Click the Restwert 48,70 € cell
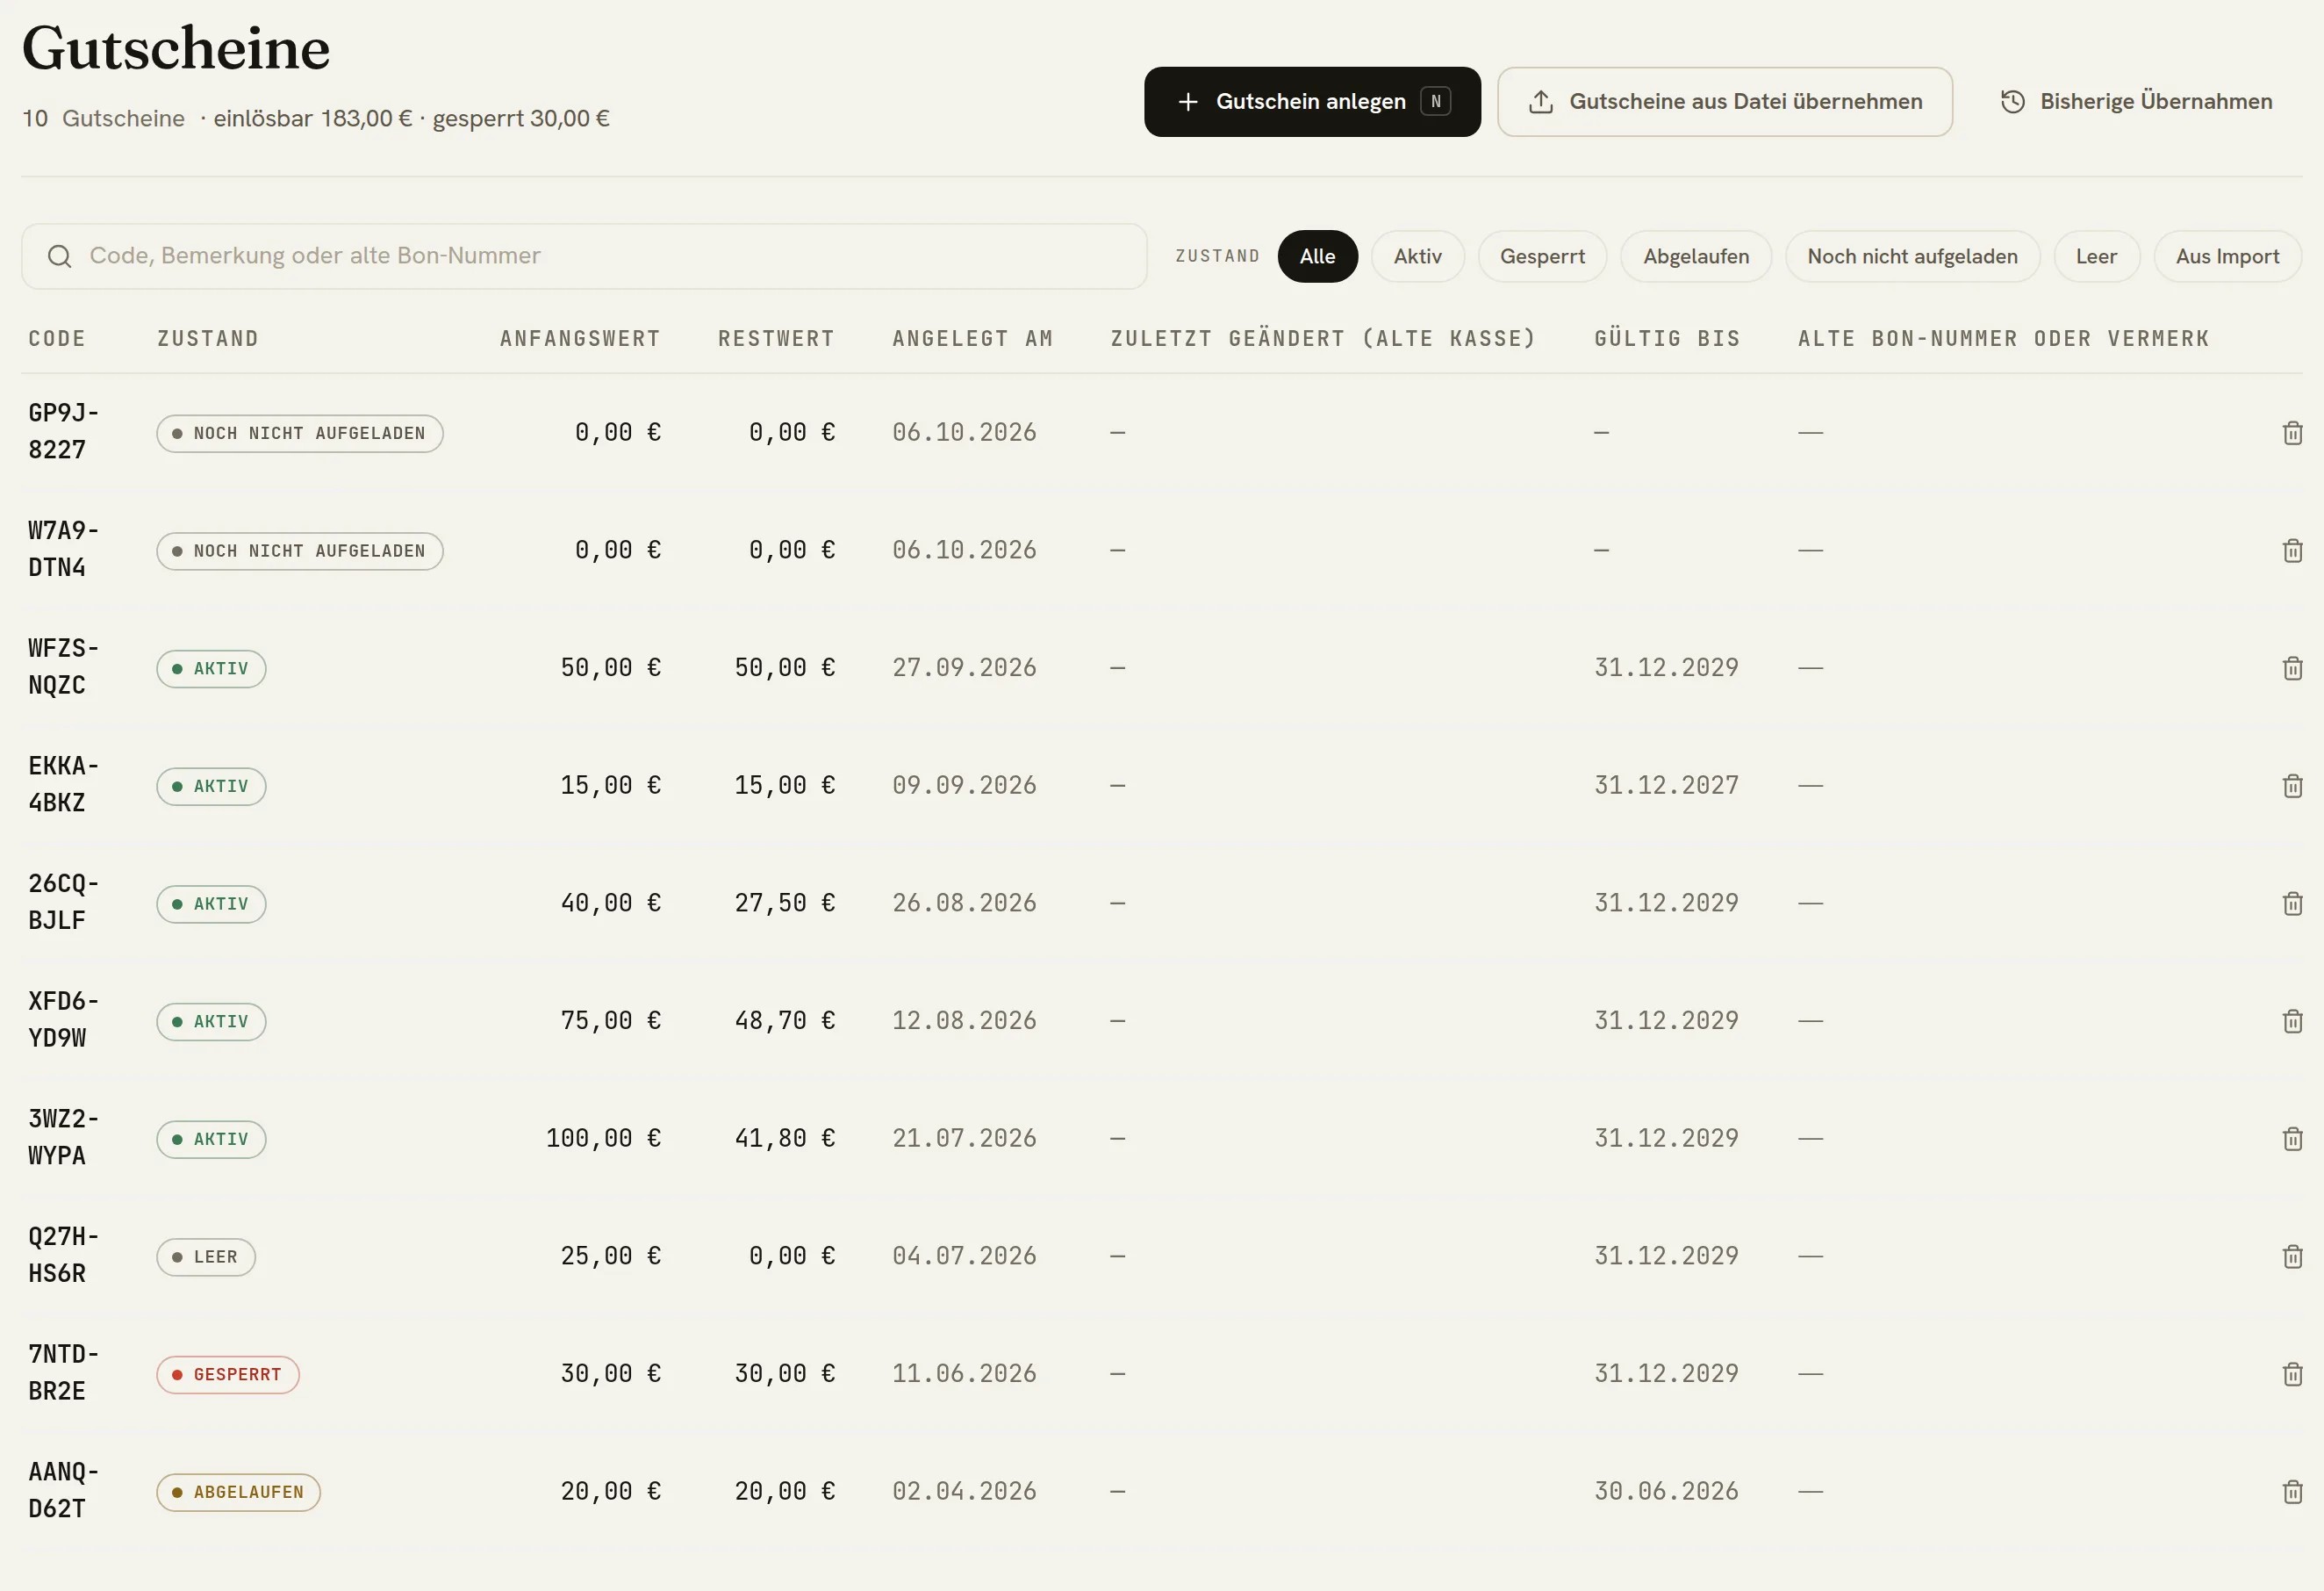 (x=785, y=1020)
